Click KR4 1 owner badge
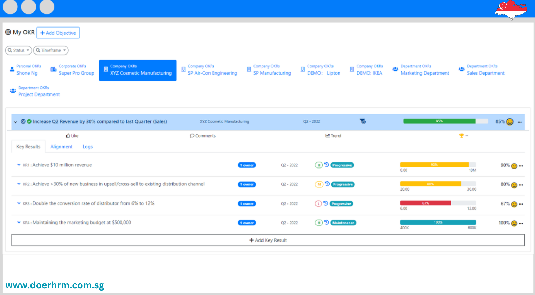Screen dimensions: 535x295 [x=247, y=223]
